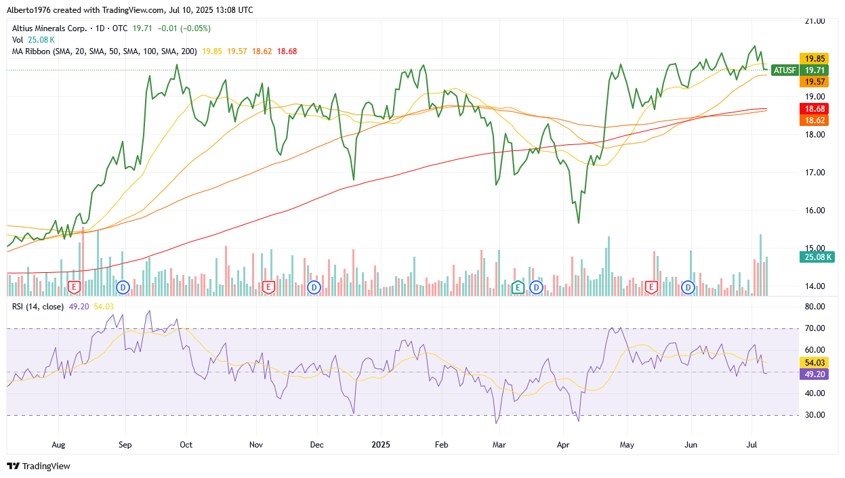Click the dividend marker beside the March earnings icon
The image size is (845, 478).
coord(535,287)
